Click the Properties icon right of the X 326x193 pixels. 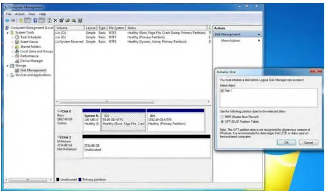point(61,21)
